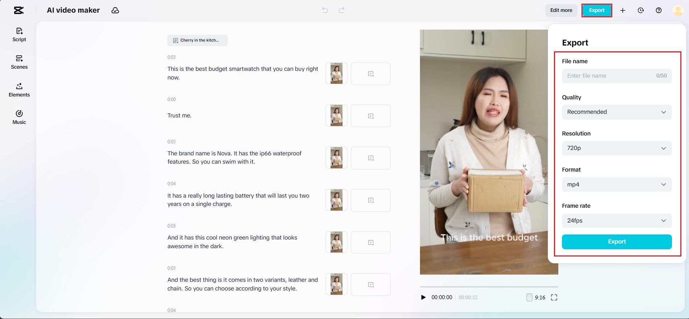Click the Export button in top bar
689x319 pixels.
[x=597, y=10]
